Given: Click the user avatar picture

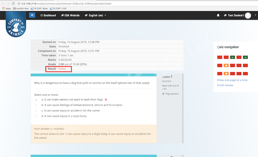Looking at the screenshot, I should tap(248, 15).
